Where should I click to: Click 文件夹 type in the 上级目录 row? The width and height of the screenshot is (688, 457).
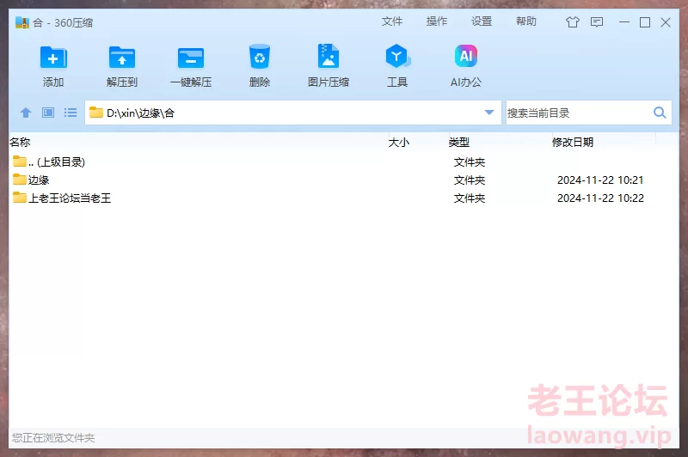pyautogui.click(x=470, y=162)
